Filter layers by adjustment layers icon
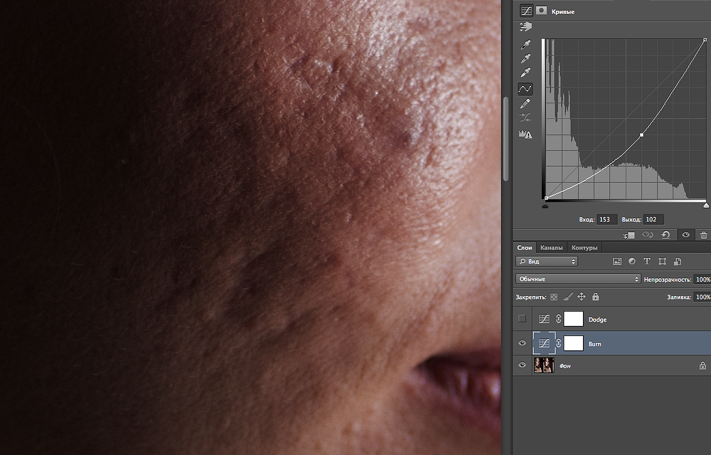Viewport: 711px width, 455px height. click(x=632, y=261)
